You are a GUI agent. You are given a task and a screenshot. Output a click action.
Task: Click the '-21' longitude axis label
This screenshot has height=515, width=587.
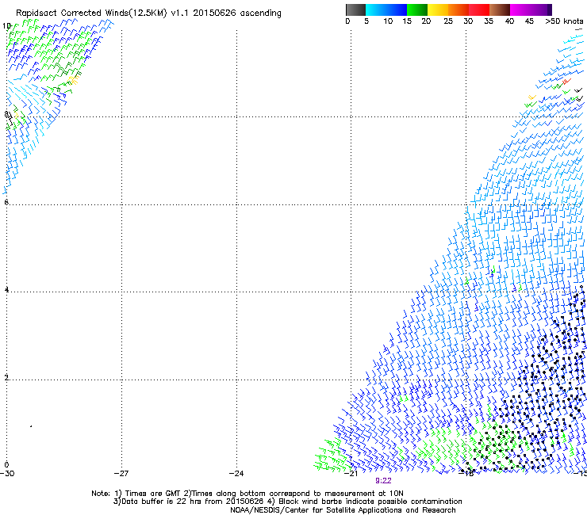click(x=351, y=473)
